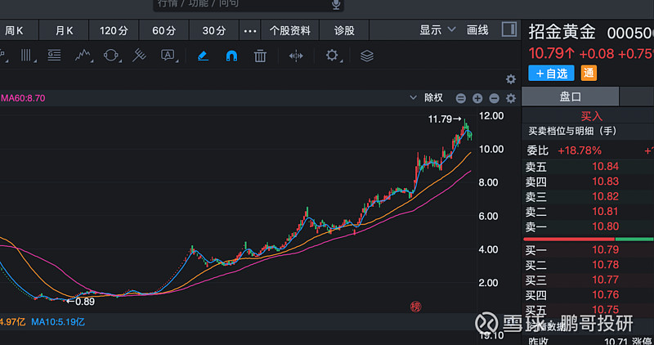The height and width of the screenshot is (345, 654).
Task: Select the wave line drawing tool
Action: click(83, 56)
